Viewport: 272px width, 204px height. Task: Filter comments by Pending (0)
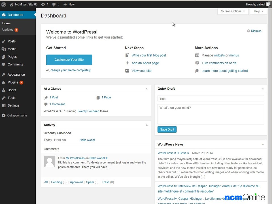pyautogui.click(x=59, y=182)
